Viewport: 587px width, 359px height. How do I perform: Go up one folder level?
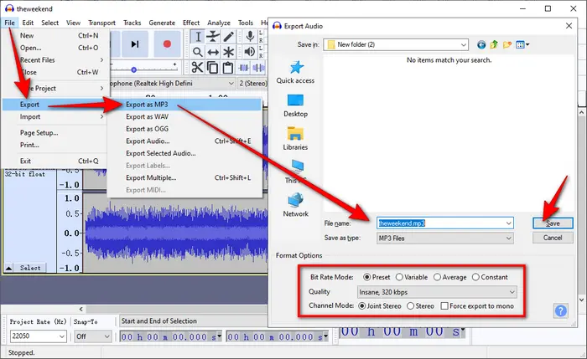coord(494,45)
